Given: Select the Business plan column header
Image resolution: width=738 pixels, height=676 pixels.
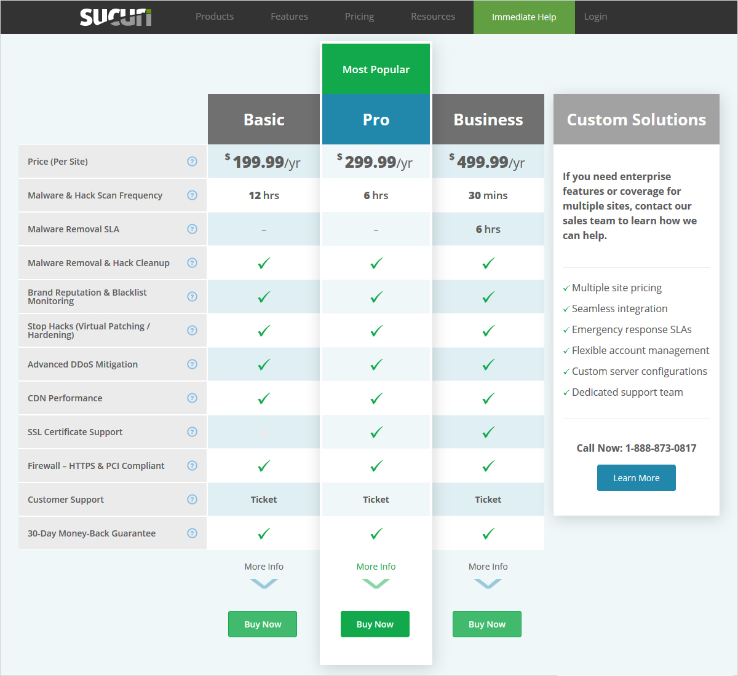Looking at the screenshot, I should (x=488, y=120).
